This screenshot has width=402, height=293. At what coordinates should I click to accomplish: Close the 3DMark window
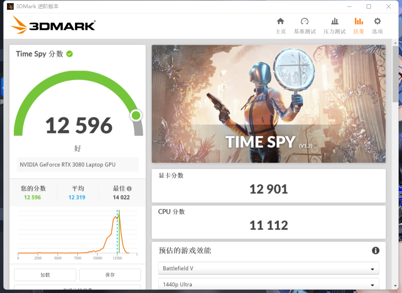tap(388, 6)
